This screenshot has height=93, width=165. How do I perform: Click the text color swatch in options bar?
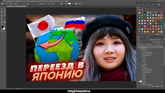(x=69, y=4)
